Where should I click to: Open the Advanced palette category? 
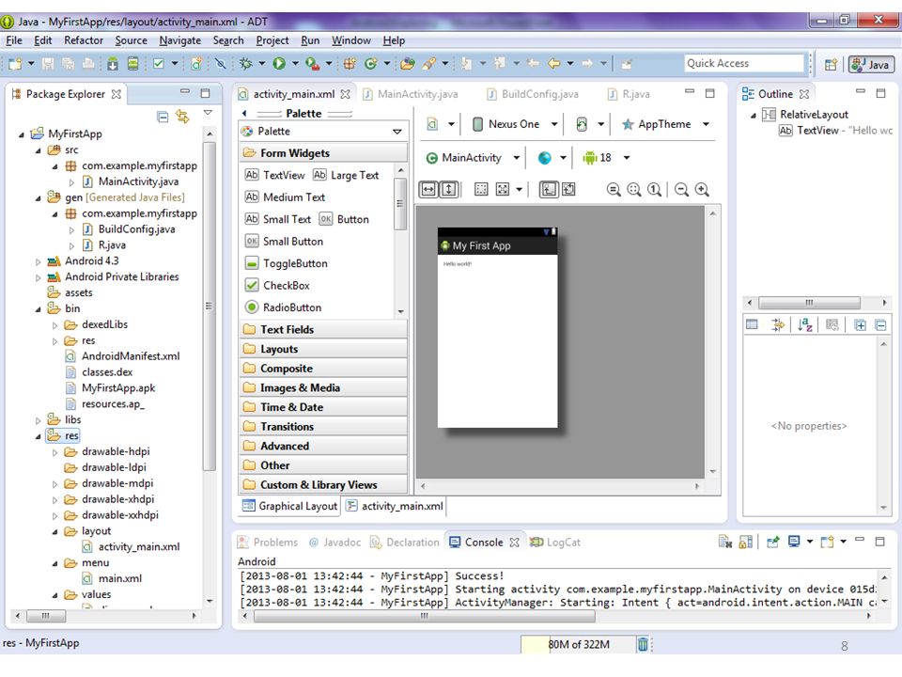[x=323, y=446]
